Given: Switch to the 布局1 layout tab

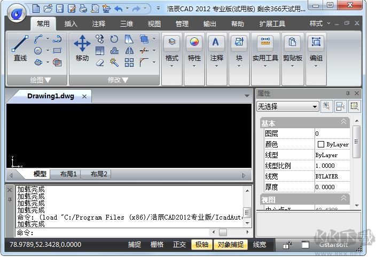Looking at the screenshot, I should pyautogui.click(x=68, y=174).
